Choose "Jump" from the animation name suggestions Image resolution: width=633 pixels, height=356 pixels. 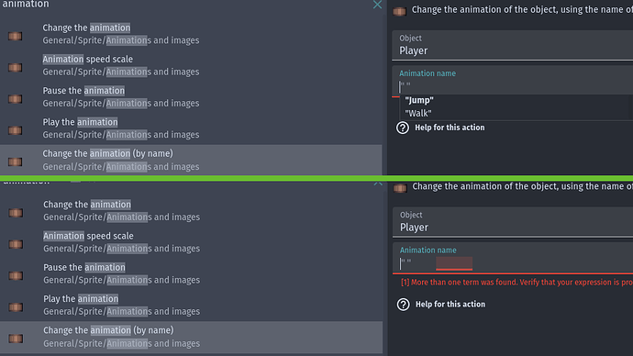[419, 100]
